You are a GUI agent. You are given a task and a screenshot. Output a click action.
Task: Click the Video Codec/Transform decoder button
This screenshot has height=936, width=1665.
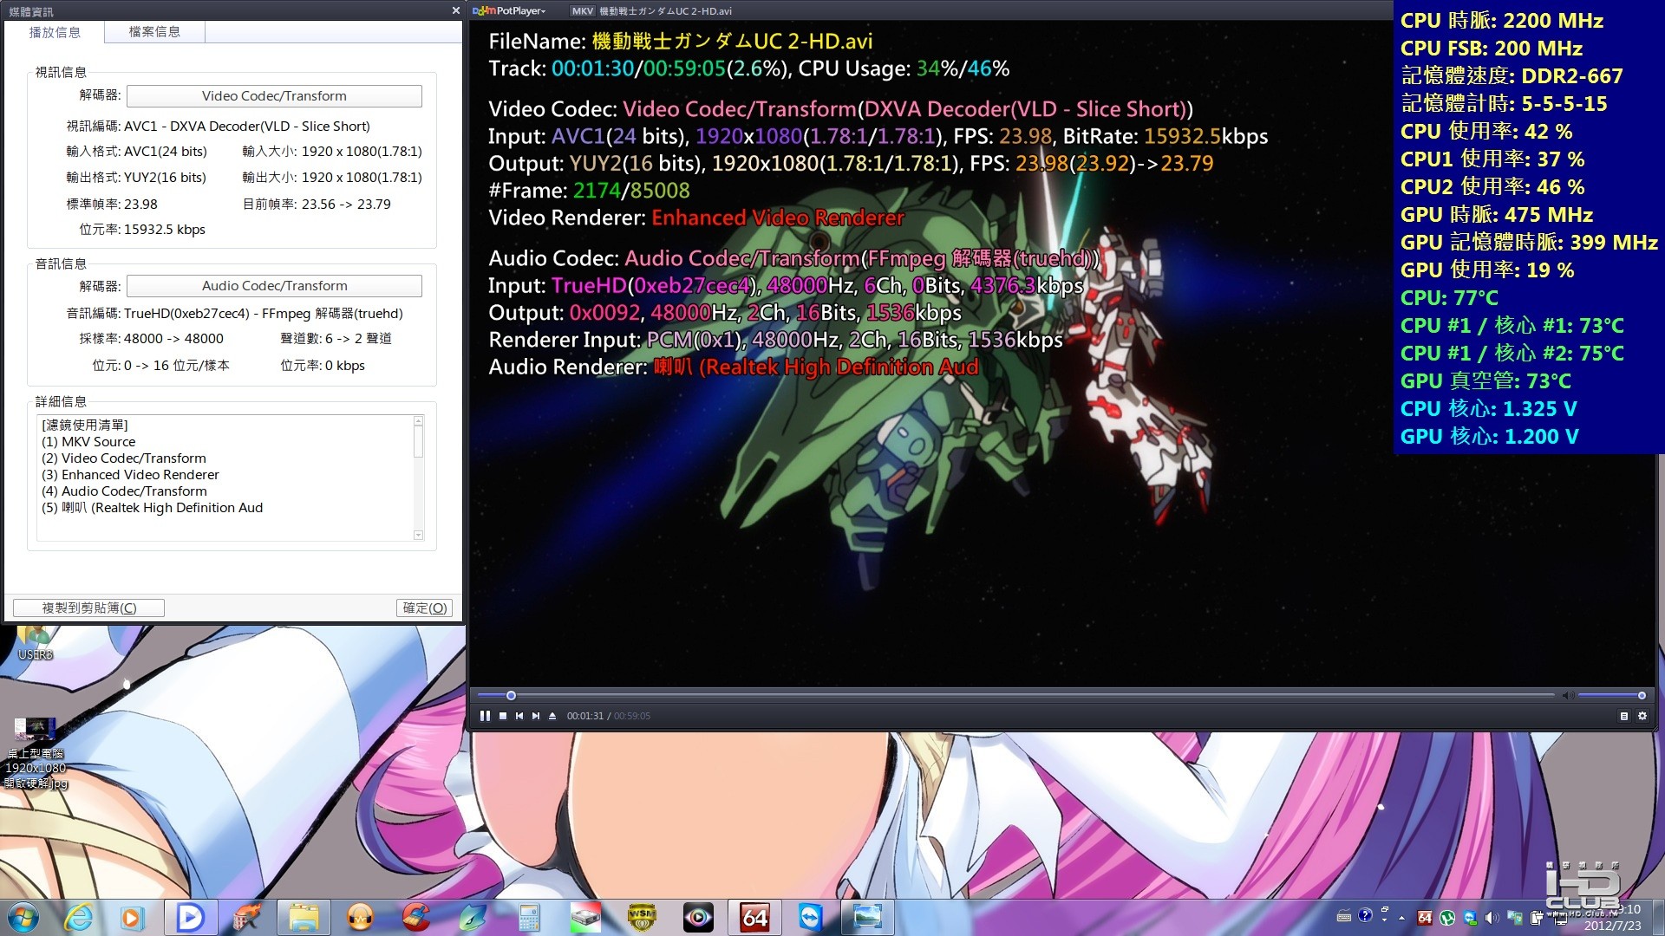274,96
